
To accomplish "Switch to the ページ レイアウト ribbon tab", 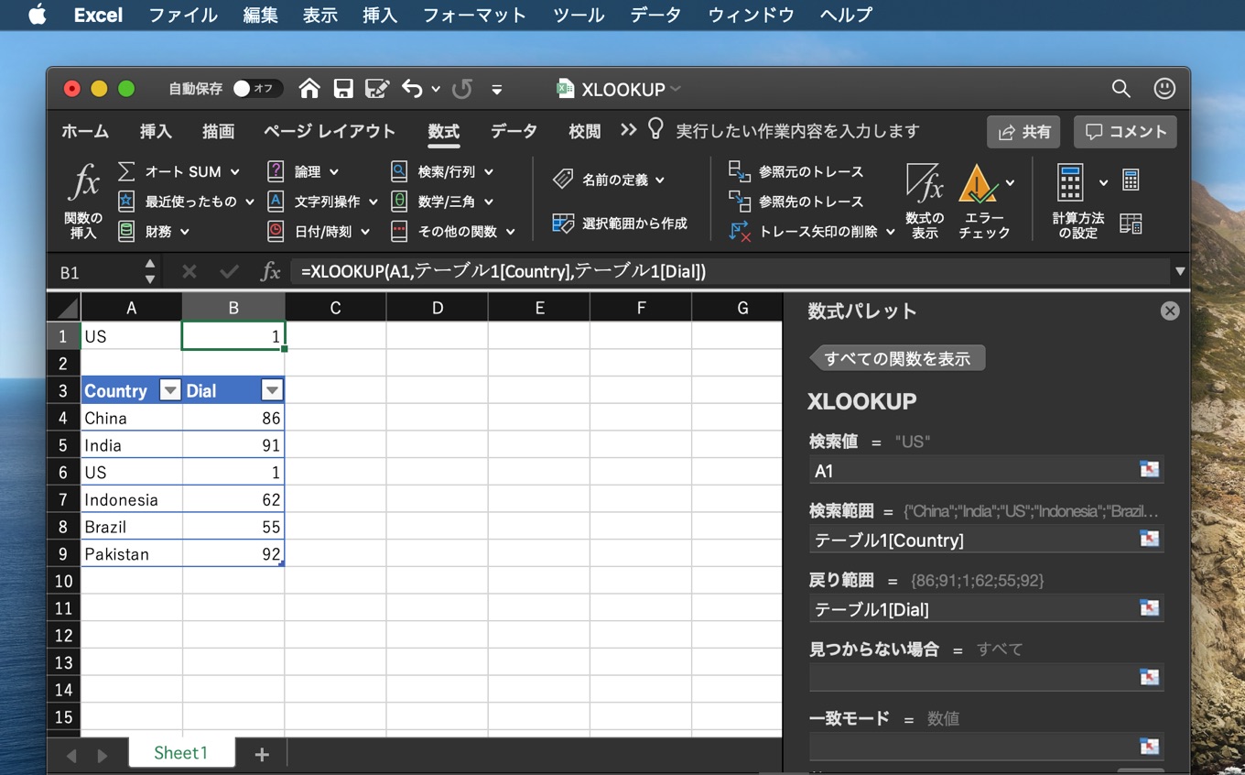I will click(x=330, y=132).
